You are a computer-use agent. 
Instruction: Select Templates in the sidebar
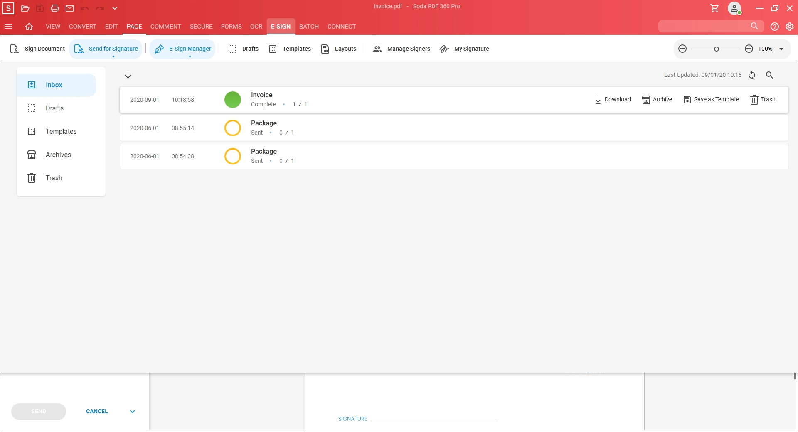coord(57,132)
